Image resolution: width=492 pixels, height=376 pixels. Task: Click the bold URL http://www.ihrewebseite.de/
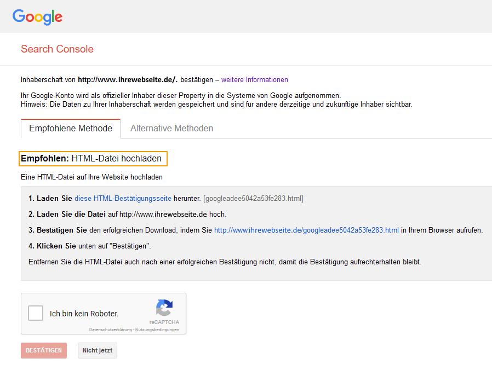(x=128, y=79)
